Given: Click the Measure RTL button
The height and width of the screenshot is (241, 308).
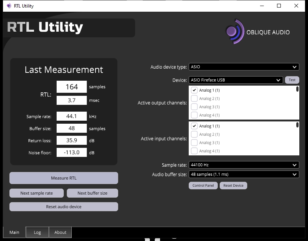Looking at the screenshot, I should [x=64, y=178].
